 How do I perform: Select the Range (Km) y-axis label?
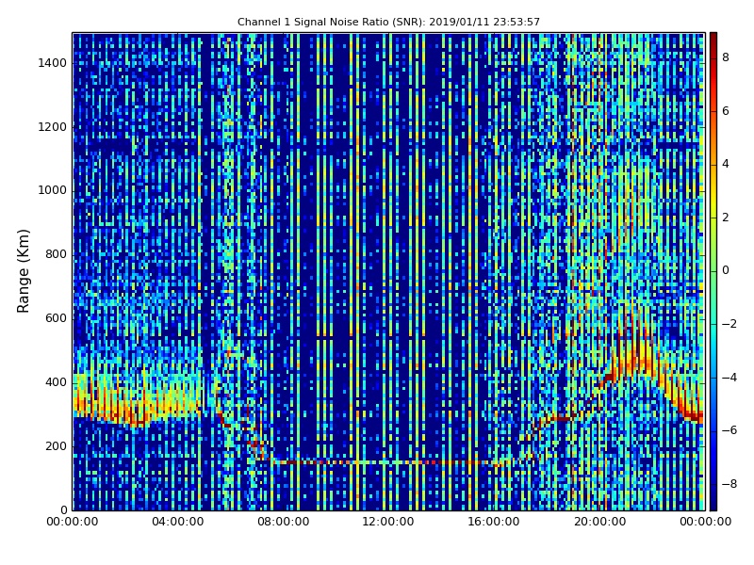pyautogui.click(x=23, y=271)
